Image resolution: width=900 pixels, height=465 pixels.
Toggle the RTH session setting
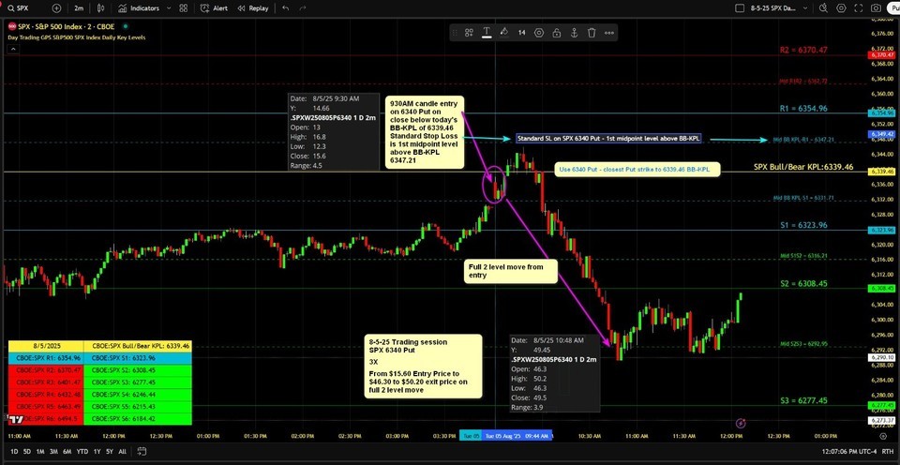pyautogui.click(x=888, y=452)
